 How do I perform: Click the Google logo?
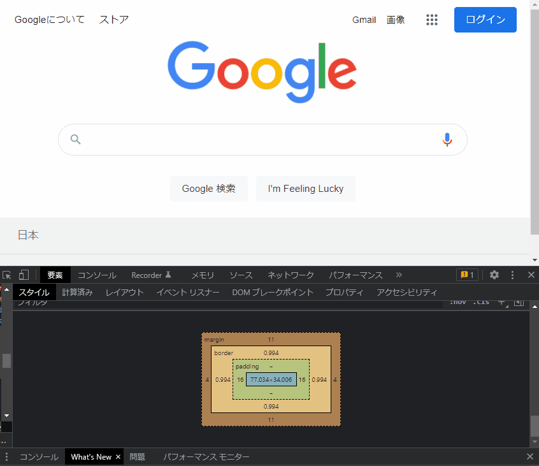tap(262, 72)
